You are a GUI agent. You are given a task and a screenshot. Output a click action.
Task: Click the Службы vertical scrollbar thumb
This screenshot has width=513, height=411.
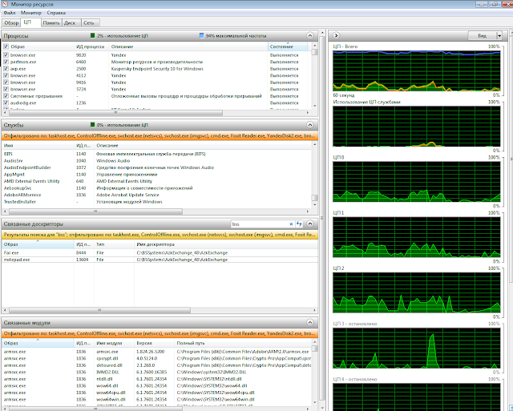pos(314,198)
